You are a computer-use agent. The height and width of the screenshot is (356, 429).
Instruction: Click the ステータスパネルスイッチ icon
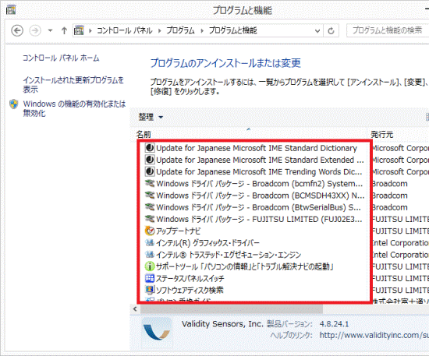(x=150, y=279)
